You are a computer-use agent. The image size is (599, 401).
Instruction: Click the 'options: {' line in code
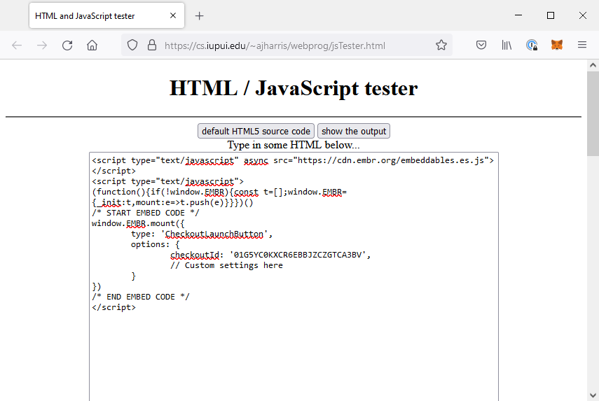(155, 244)
